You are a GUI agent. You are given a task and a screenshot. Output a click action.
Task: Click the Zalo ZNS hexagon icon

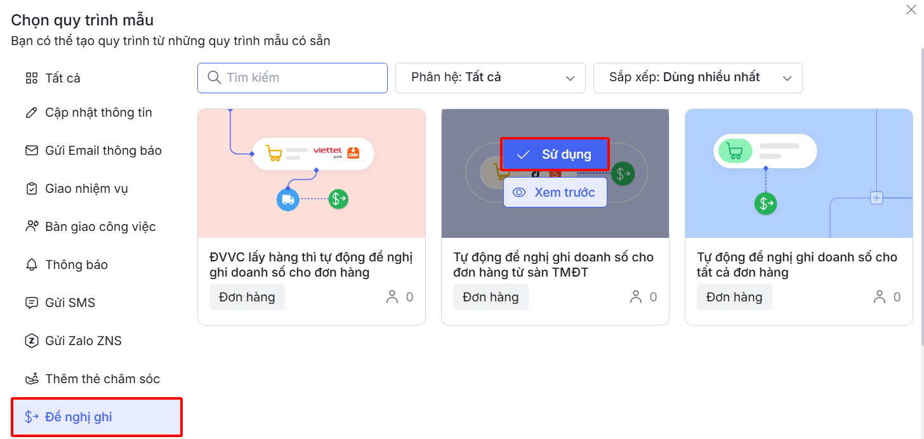31,341
